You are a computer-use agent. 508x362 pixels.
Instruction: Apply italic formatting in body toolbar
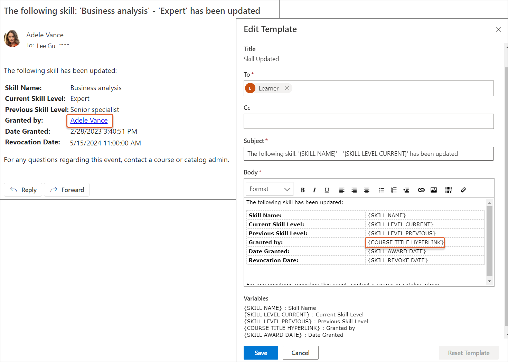[x=314, y=190]
